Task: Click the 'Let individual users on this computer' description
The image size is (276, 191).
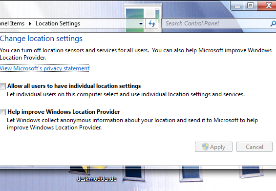Action: [x=126, y=94]
